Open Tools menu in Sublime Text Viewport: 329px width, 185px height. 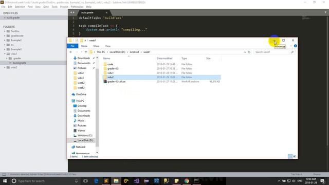pos(54,7)
